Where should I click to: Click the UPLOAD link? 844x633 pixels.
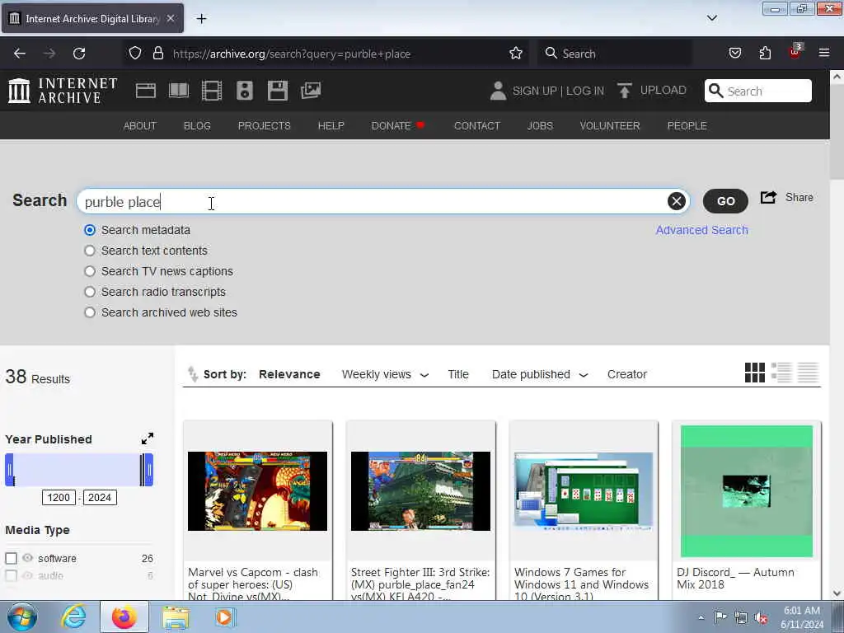(x=663, y=91)
